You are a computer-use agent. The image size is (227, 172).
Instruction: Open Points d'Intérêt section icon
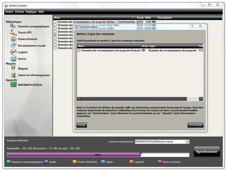[x=14, y=39]
